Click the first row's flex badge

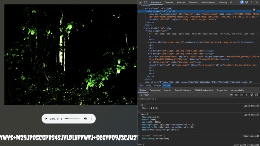169,8
